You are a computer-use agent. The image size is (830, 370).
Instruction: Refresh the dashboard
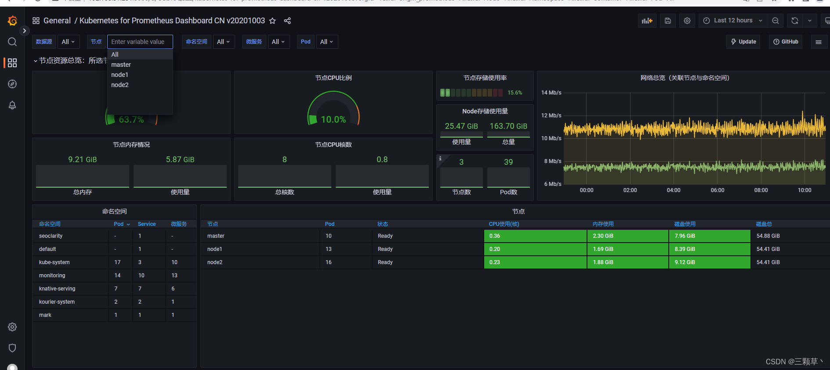click(x=795, y=21)
